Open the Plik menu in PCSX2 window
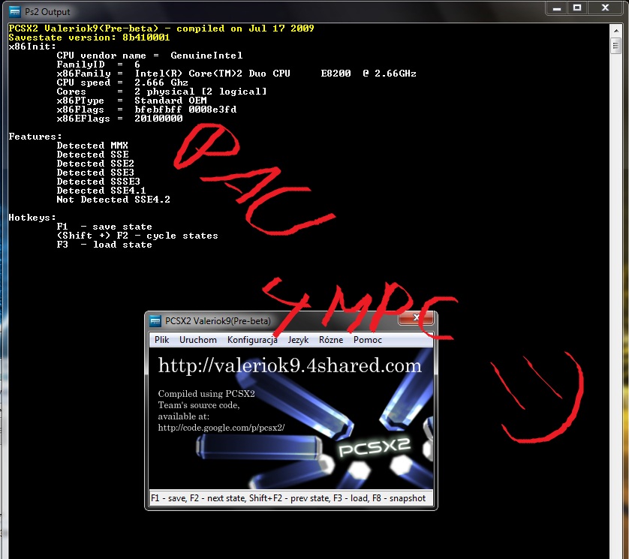This screenshot has width=629, height=559. pos(161,340)
